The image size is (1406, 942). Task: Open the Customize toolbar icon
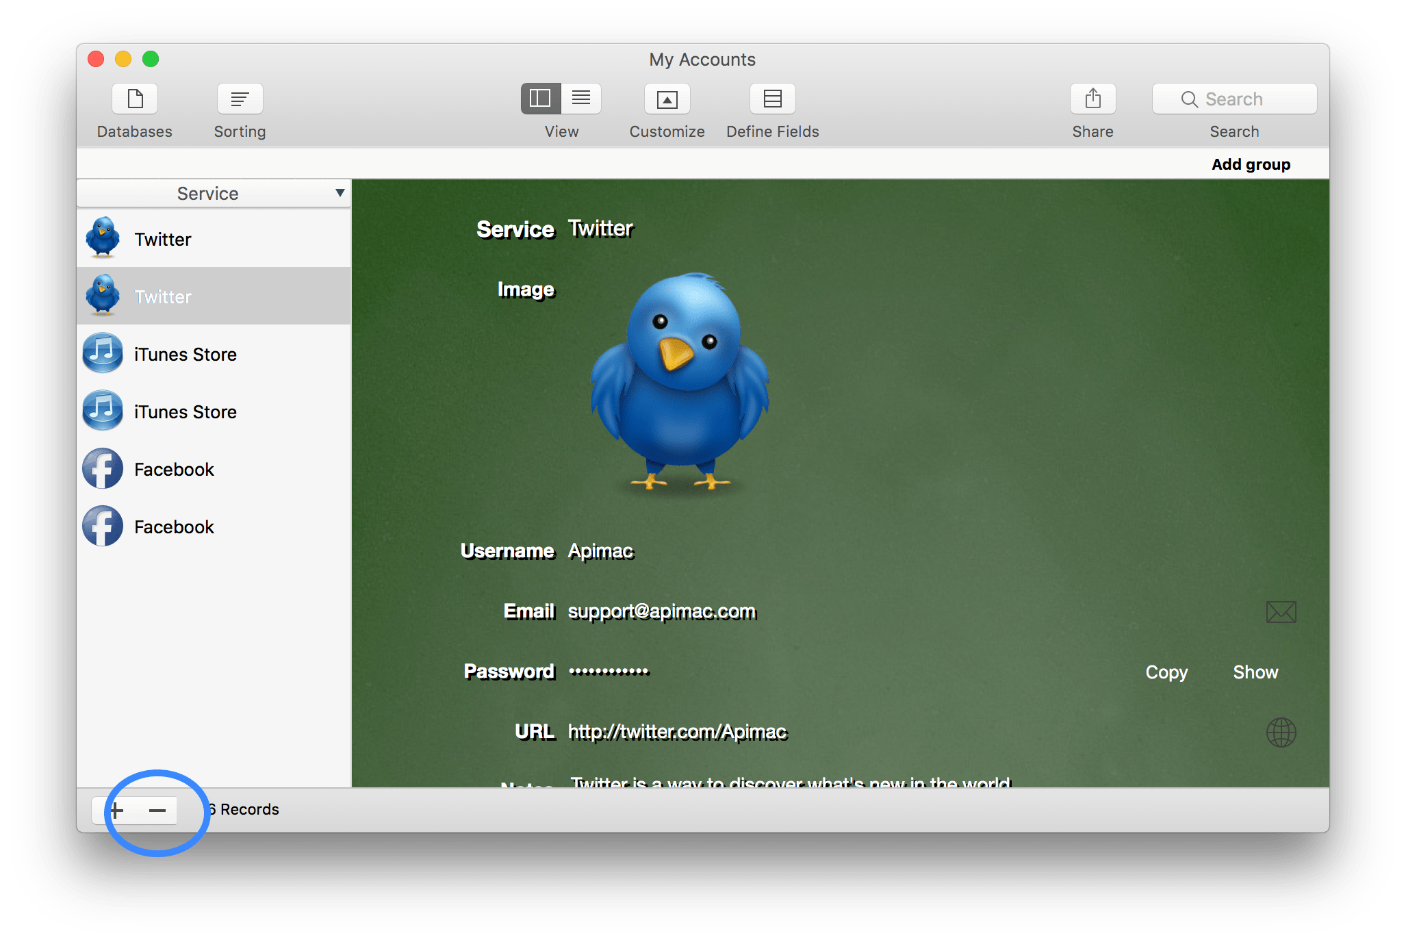tap(667, 99)
